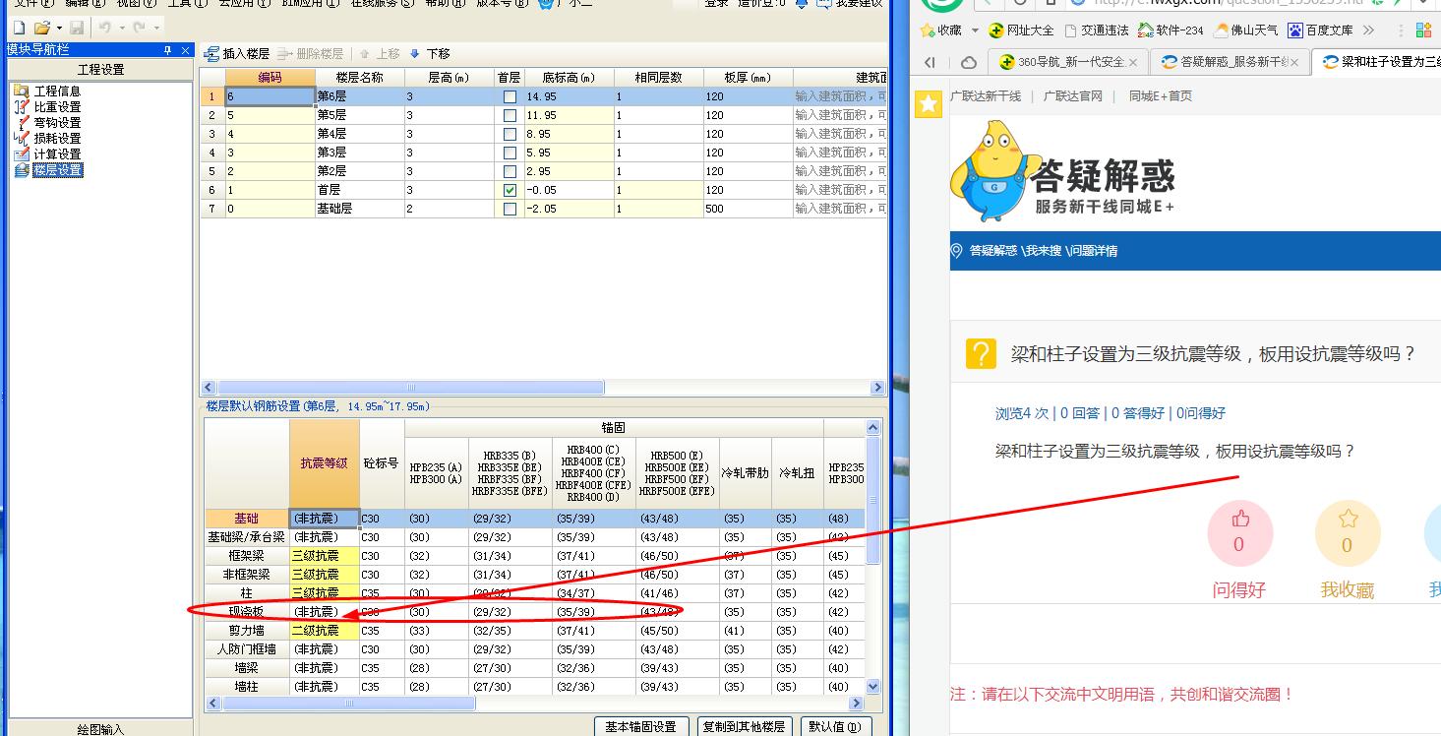1441x736 pixels.
Task: Toggle 首层 checkbox for 第6层
Action: (510, 96)
